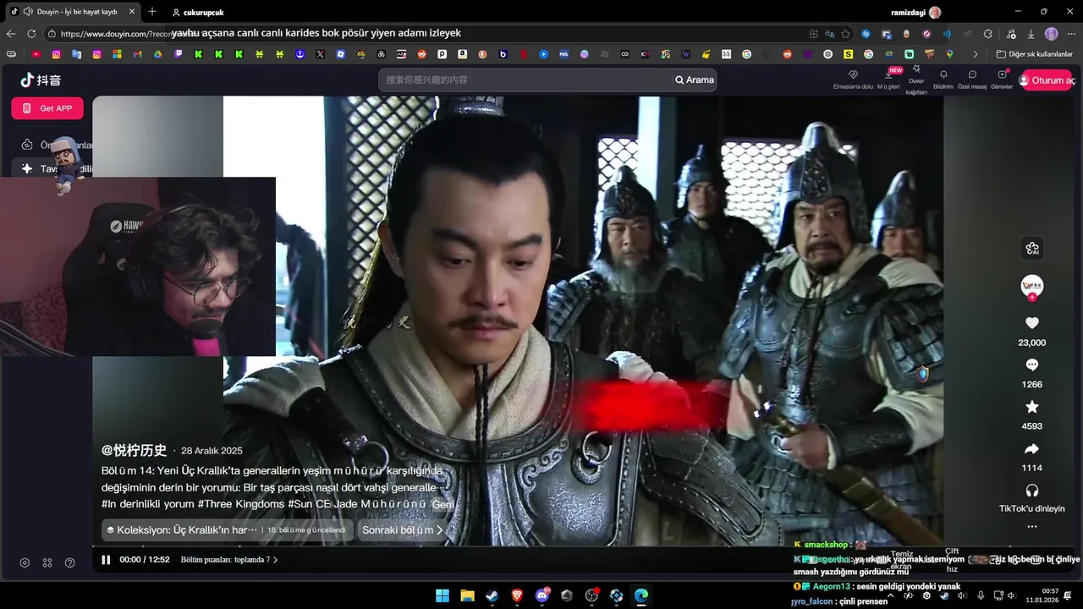Click the #Three Kingdoms hashtag
This screenshot has height=609, width=1083.
[241, 504]
